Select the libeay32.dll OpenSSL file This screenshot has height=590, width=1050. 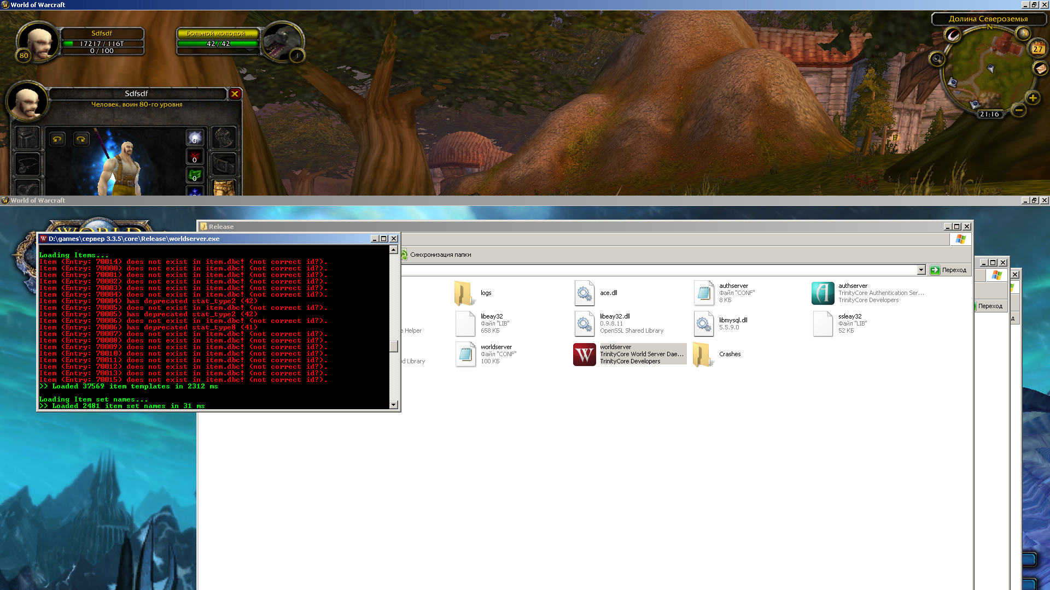coord(620,323)
